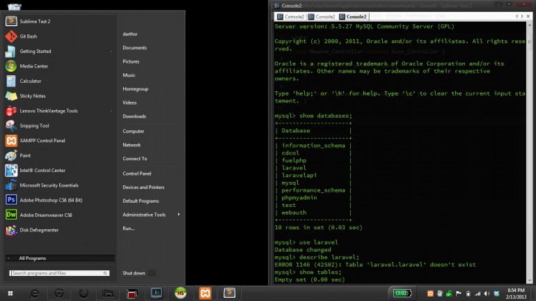The width and height of the screenshot is (536, 301).
Task: Click Console2 scrollbar up arrow
Action: pos(530,24)
